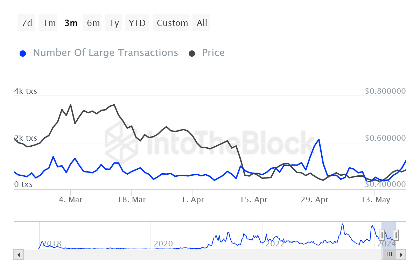Click the left scrollbar arrow below the navigator

pos(18,254)
